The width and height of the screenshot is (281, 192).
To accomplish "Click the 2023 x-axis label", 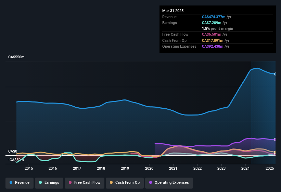I will click(221, 168).
